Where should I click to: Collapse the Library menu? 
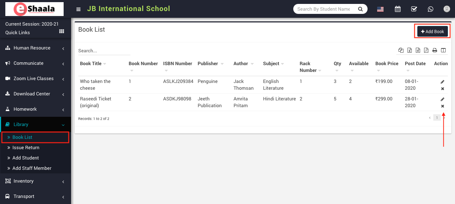[35, 125]
